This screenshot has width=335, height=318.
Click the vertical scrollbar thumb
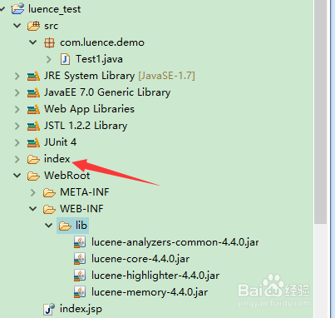click(321, 111)
